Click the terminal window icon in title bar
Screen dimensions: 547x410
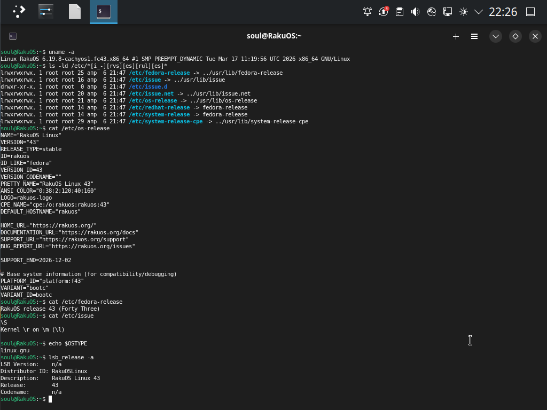[x=13, y=36]
